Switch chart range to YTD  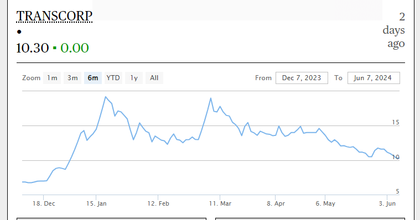[113, 78]
